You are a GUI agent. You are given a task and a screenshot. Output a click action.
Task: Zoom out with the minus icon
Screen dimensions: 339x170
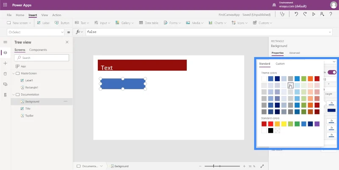200,166
